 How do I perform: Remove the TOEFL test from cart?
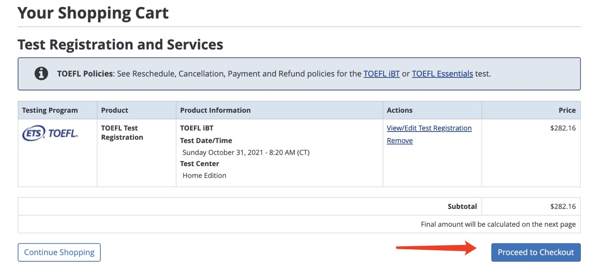pos(400,141)
